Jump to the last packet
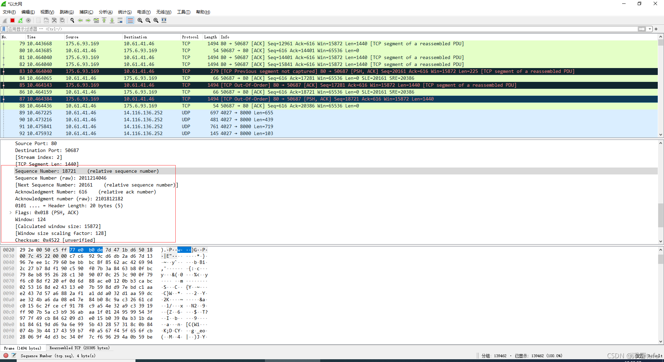Viewport: 664px width, 362px height. point(112,20)
